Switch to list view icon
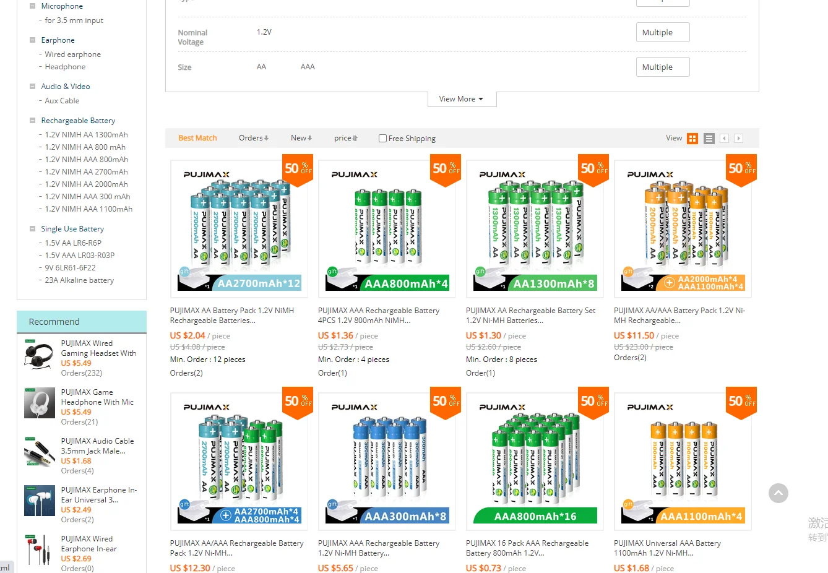 point(709,139)
